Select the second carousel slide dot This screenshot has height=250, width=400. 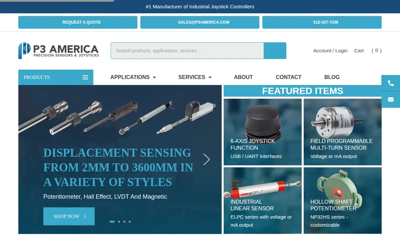click(x=119, y=222)
